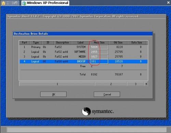Edit New Size field for SYSTEM partition
Image resolution: width=171 pixels, height=133 pixels.
pos(99,47)
